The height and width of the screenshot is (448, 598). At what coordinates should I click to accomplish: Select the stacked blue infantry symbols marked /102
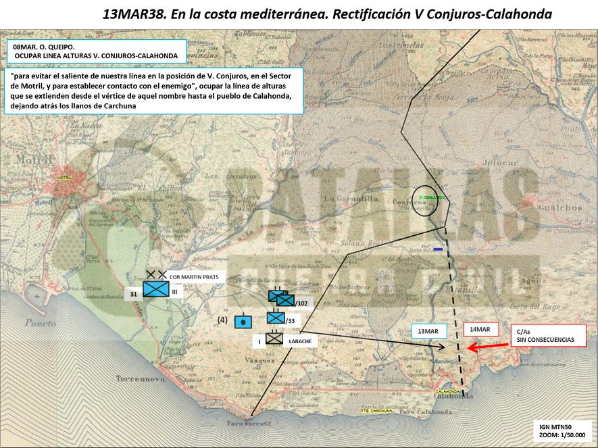click(x=281, y=298)
